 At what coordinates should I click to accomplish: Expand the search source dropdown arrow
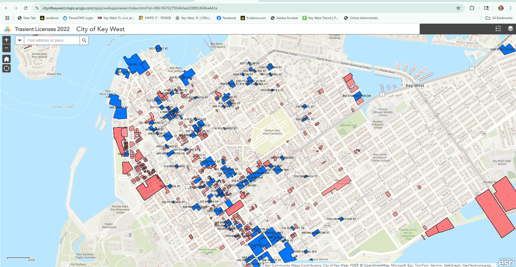20,40
